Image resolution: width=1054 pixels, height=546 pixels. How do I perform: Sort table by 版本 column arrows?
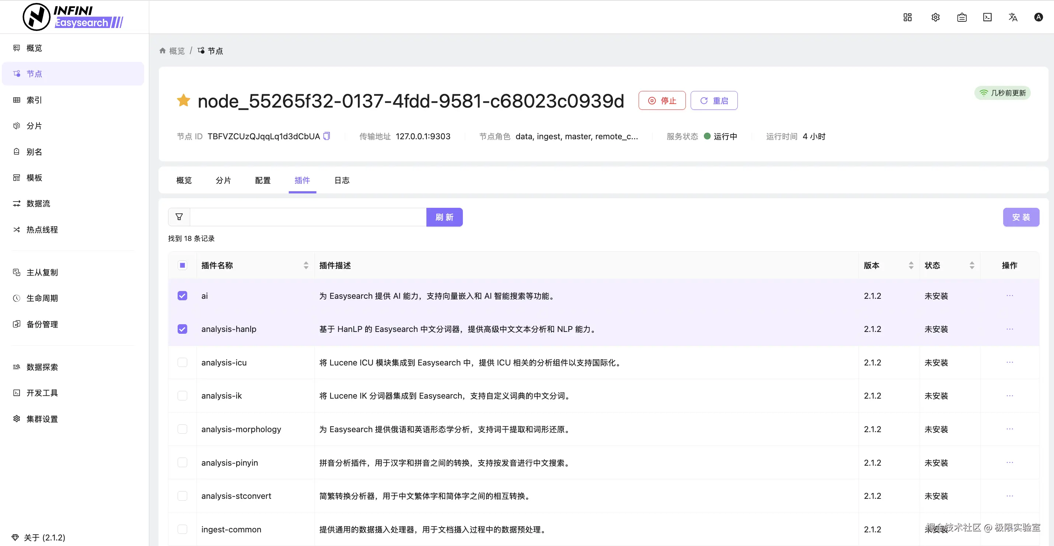tap(911, 265)
